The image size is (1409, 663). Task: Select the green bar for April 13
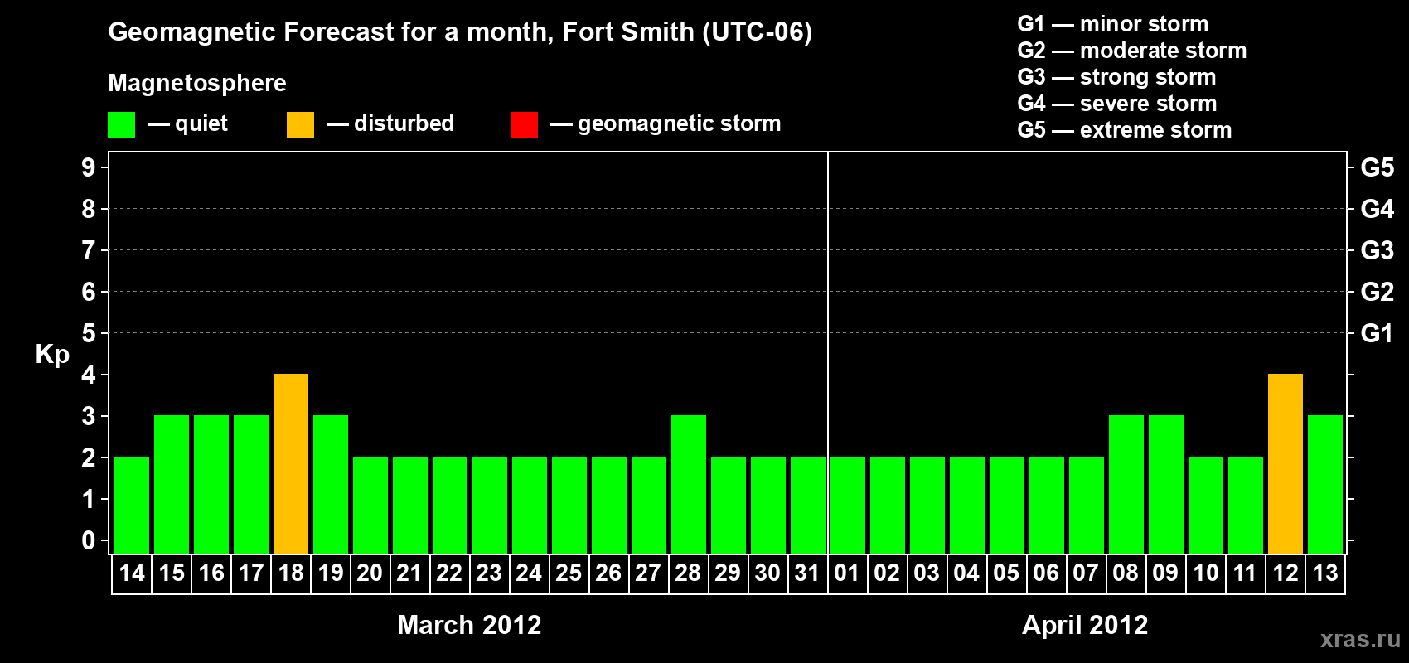pos(1325,484)
